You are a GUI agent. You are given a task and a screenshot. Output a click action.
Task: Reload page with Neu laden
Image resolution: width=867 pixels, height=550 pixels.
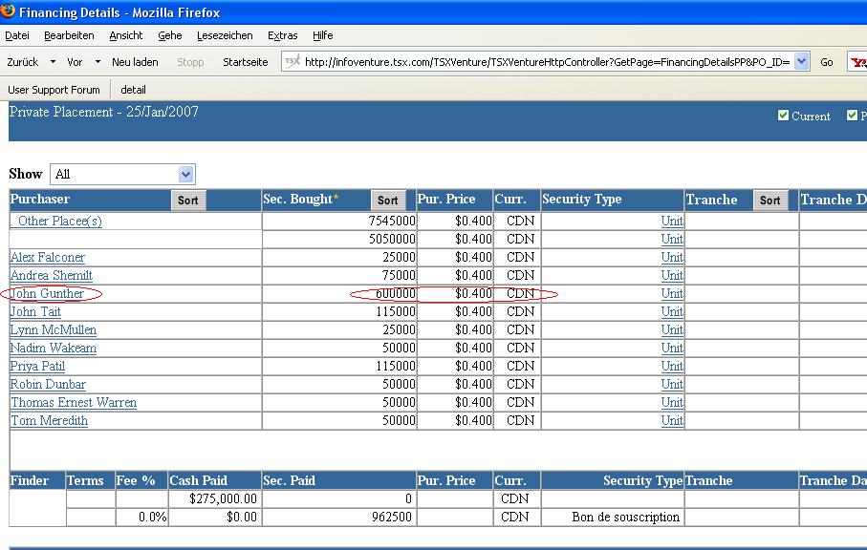pyautogui.click(x=135, y=62)
